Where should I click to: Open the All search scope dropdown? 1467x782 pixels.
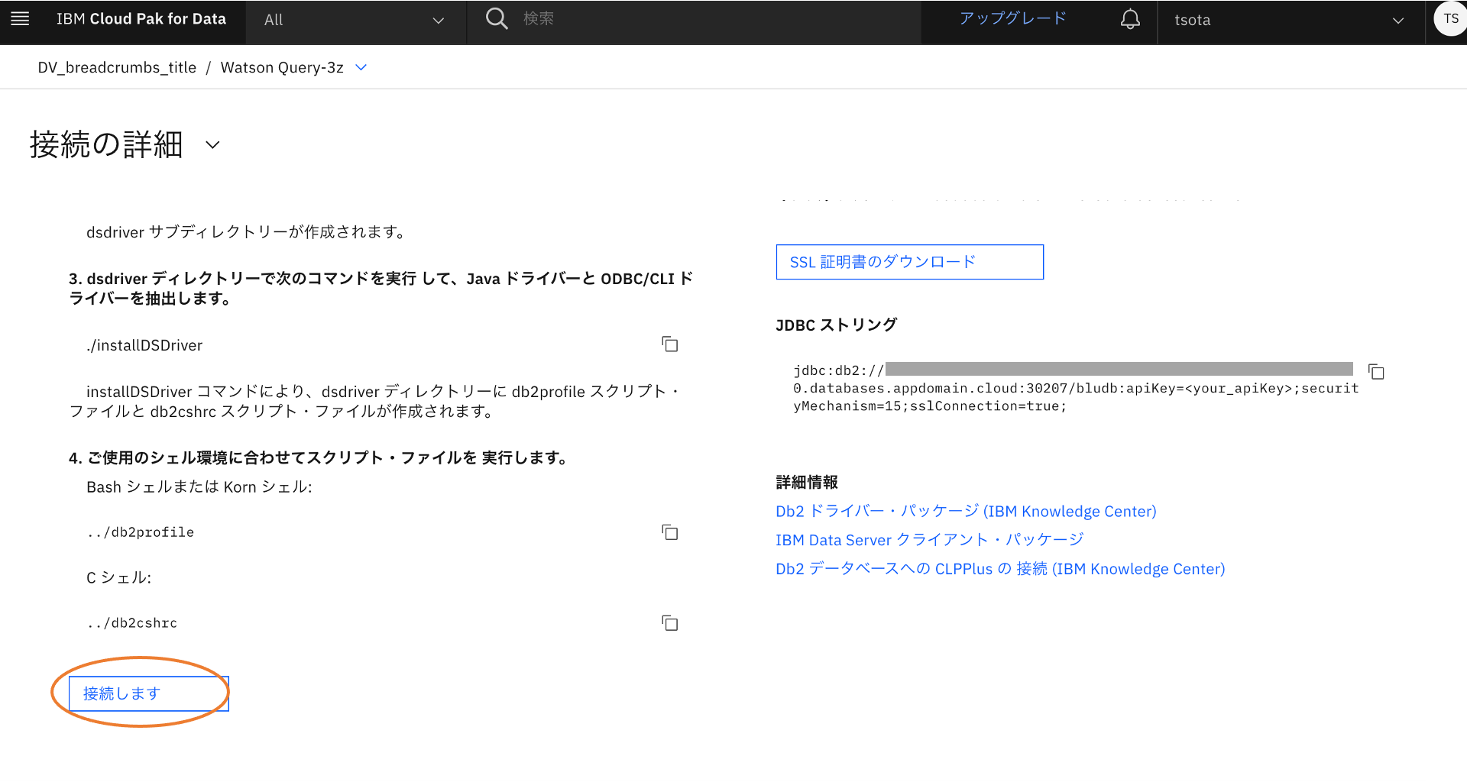(355, 21)
